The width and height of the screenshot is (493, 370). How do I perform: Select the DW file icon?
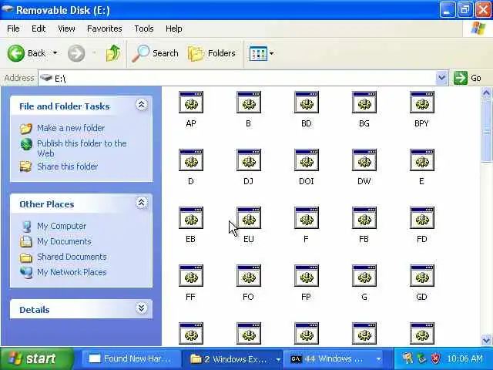(364, 160)
